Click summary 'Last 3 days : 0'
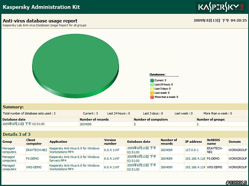The height and width of the screenshot is (186, 249). (x=153, y=113)
